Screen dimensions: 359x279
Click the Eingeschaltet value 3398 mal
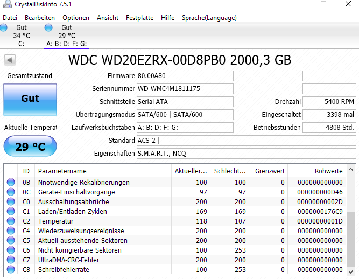(x=329, y=115)
